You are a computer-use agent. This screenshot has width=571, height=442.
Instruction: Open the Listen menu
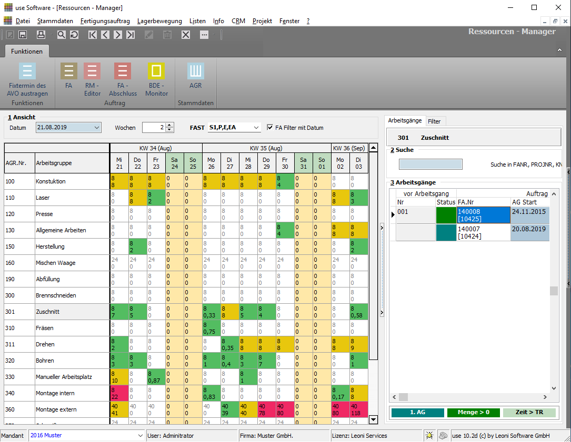click(x=197, y=21)
